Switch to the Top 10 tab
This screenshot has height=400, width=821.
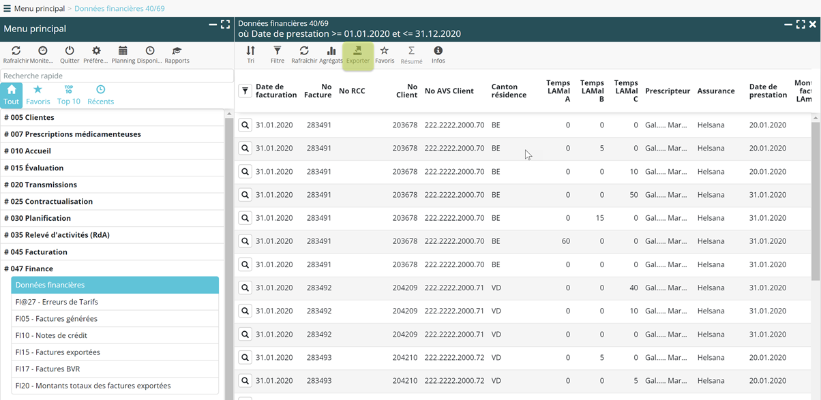click(68, 95)
